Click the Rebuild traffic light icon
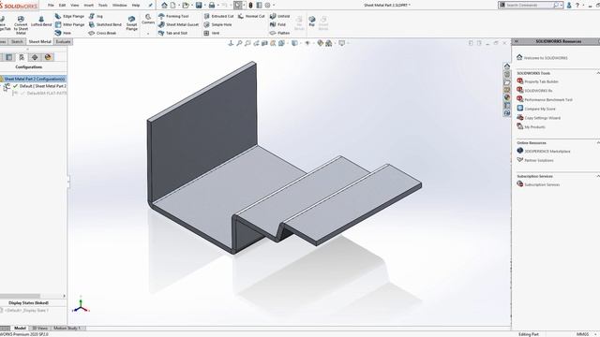600x337 pixels. coord(250,5)
